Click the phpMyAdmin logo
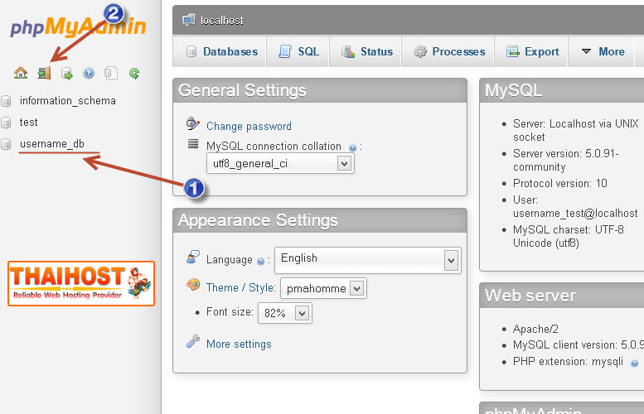Viewport: 644px width, 414px height. 78,26
